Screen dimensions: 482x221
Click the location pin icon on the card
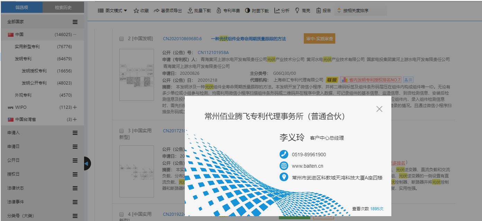284,177
